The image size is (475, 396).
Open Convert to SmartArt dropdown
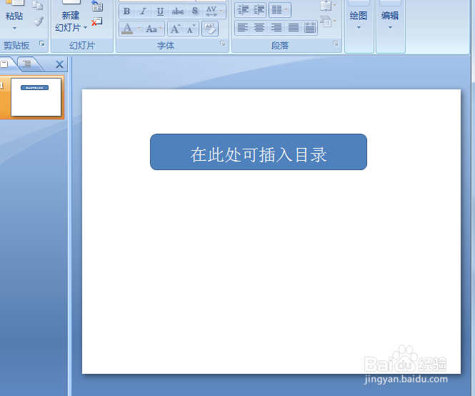pos(329,21)
